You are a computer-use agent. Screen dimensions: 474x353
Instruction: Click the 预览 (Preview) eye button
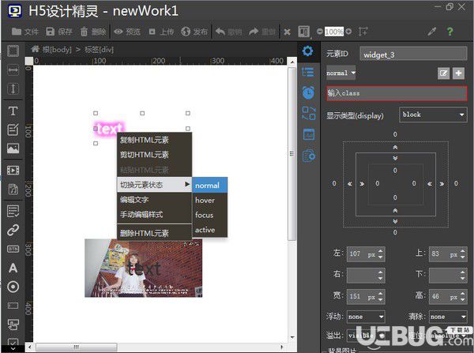pos(127,32)
